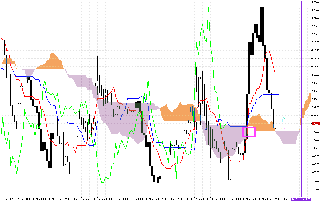
Task: Click the 19 Nov 08:00 time label
Action: tap(282, 199)
